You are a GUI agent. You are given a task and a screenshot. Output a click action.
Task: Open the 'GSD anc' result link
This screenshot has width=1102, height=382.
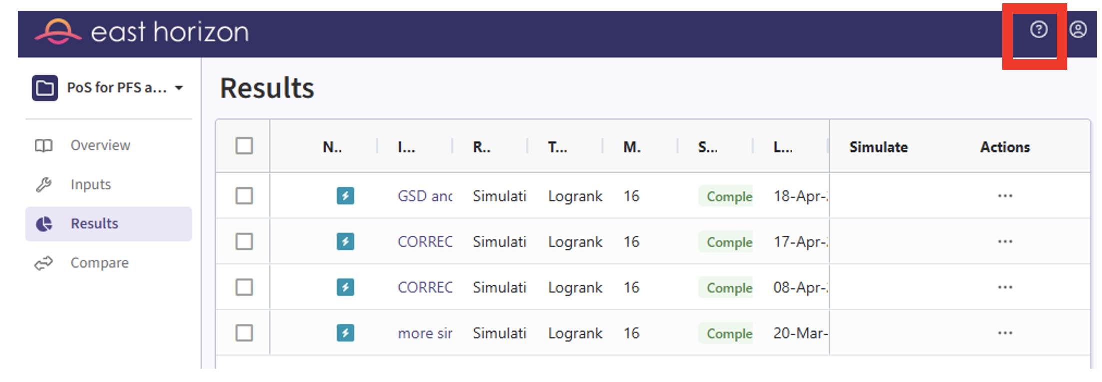[424, 196]
